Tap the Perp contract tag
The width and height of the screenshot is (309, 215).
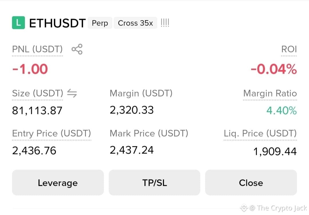(100, 23)
